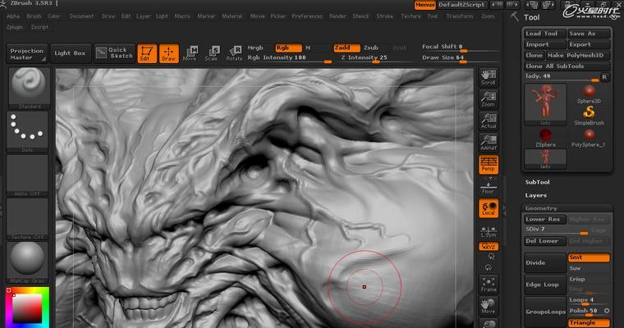
Task: Toggle Persp perspective view
Action: pyautogui.click(x=489, y=165)
